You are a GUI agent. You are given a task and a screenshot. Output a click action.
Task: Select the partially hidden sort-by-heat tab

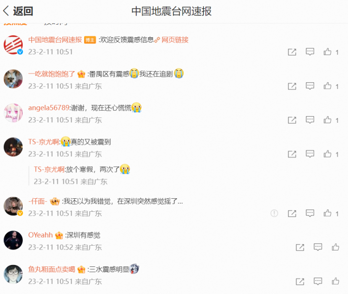(x=15, y=24)
